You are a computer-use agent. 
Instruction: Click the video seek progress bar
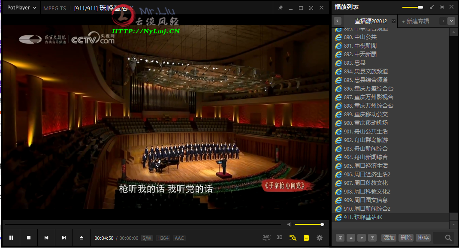(x=143, y=224)
